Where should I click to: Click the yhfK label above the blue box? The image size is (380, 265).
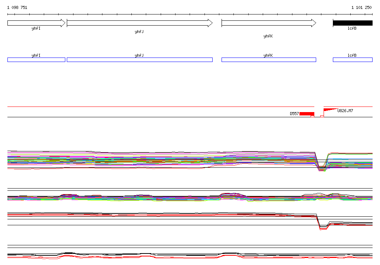click(268, 56)
